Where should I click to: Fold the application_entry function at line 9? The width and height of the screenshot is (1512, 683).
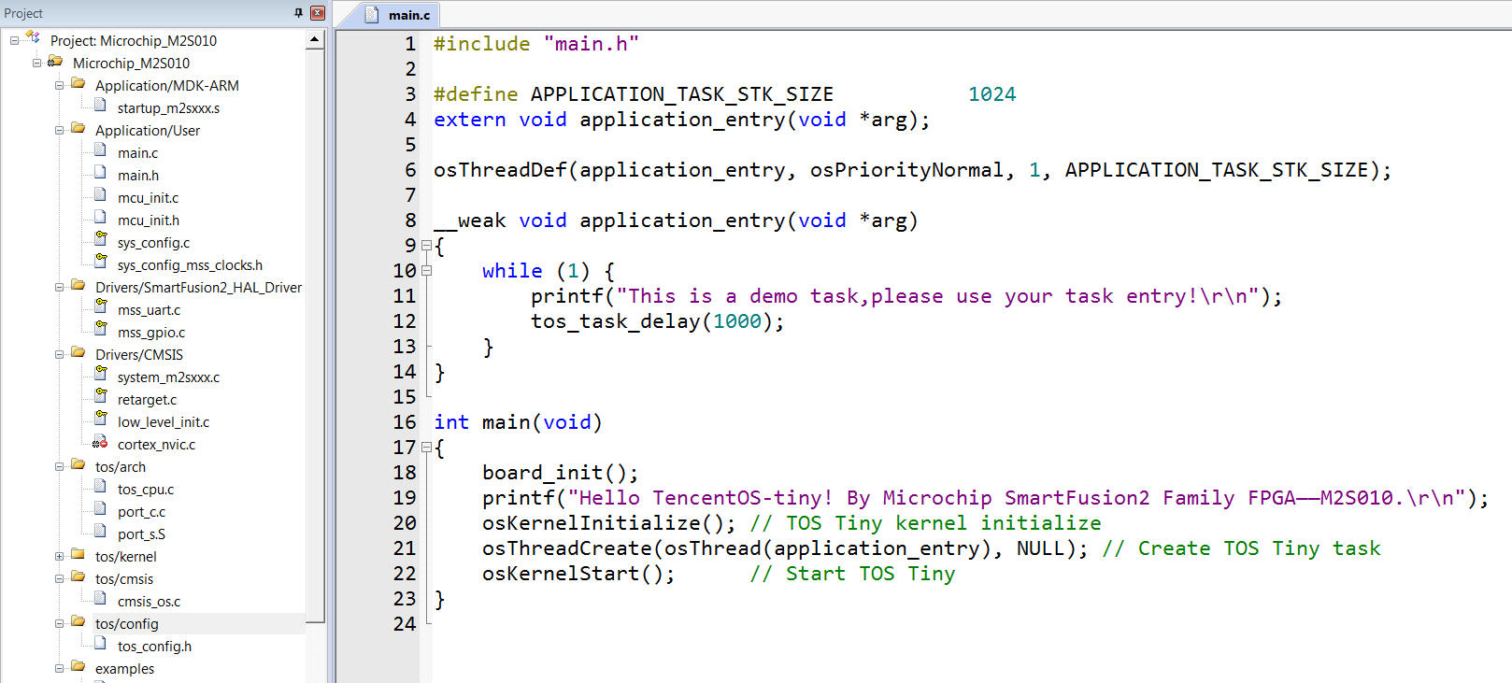426,246
